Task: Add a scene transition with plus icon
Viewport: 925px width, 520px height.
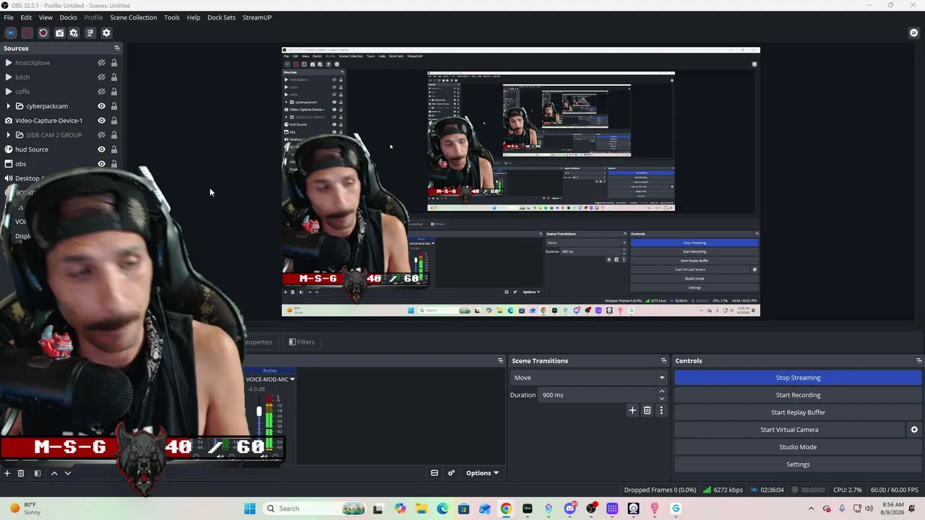Action: 632,410
